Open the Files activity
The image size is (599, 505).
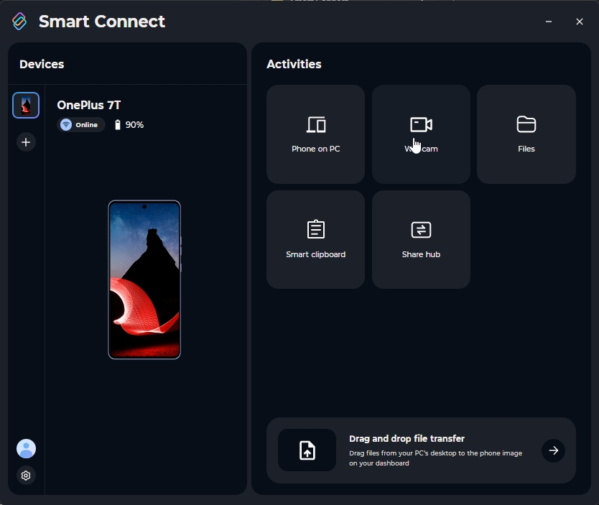coord(526,134)
